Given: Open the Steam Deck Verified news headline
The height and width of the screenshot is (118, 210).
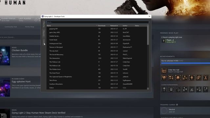Looking at the screenshot, I should pyautogui.click(x=39, y=113).
